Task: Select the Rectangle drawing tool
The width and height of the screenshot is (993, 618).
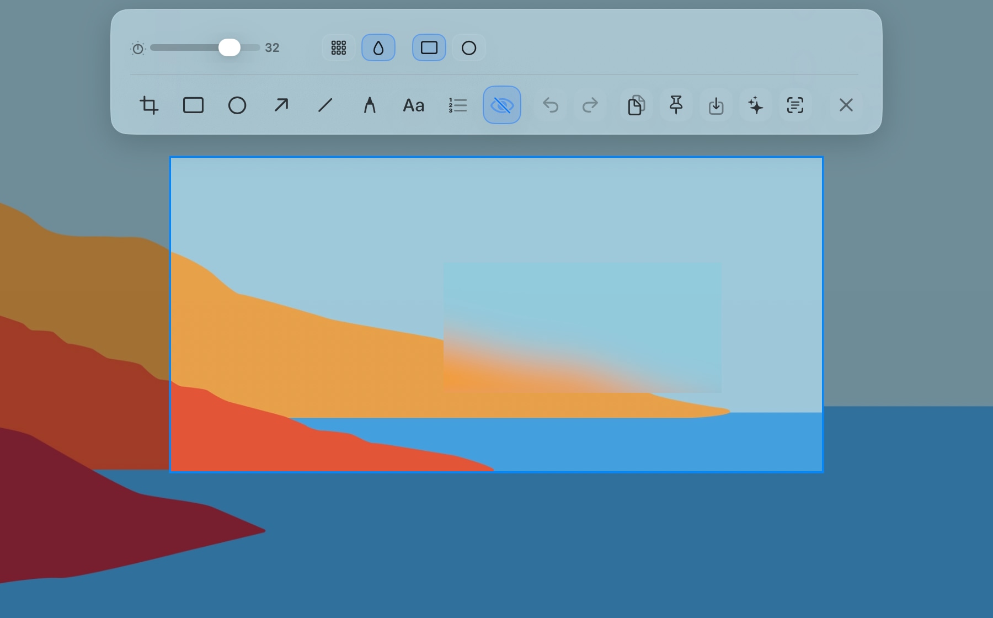Action: click(x=193, y=105)
